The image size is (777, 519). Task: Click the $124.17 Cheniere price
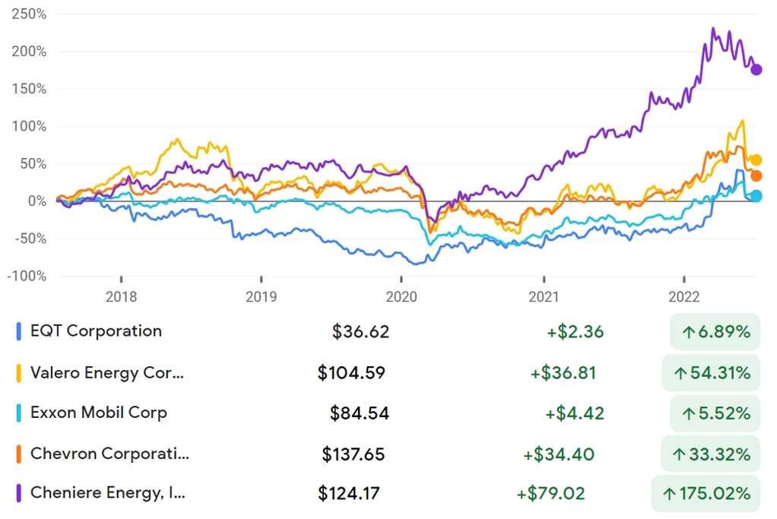349,493
